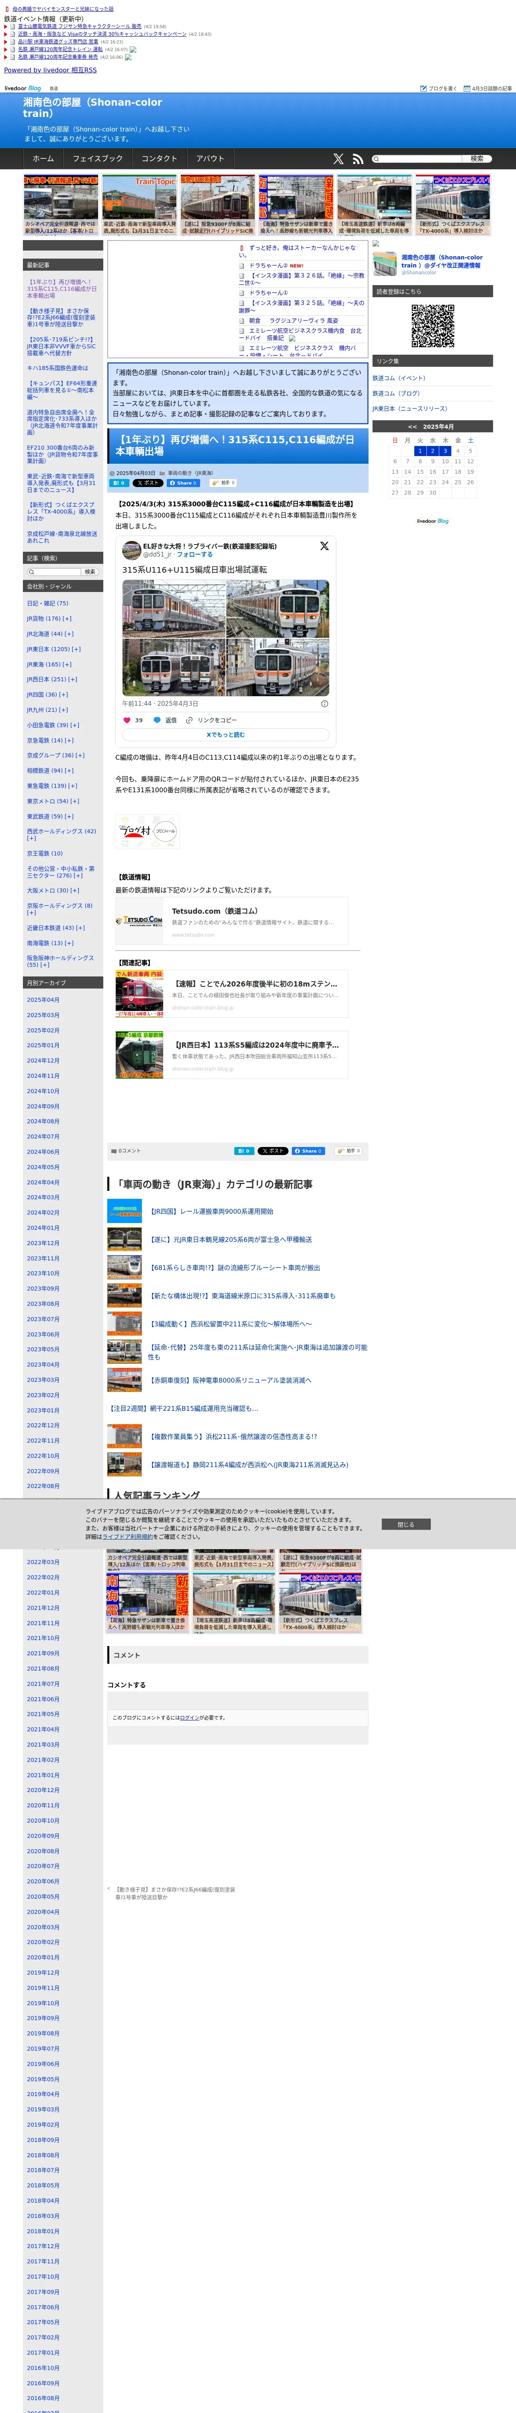The height and width of the screenshot is (2413, 516).
Task: Expand the JR九州 (21) category
Action: (x=63, y=710)
